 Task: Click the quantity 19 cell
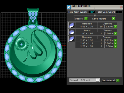[x=101, y=27]
